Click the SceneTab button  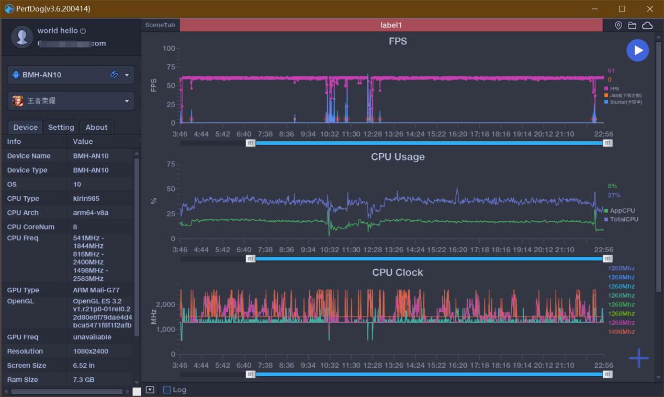pyautogui.click(x=160, y=25)
